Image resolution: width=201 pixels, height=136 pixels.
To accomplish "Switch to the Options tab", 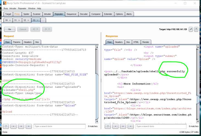I will pos(119,14).
